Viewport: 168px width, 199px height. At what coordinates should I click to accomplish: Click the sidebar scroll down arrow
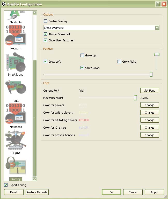(34, 179)
